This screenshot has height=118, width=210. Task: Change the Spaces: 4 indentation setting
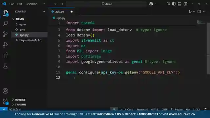[x=142, y=109]
